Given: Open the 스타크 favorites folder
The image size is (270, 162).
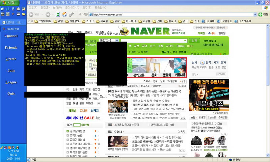Looking at the screenshot, I should (88, 21).
